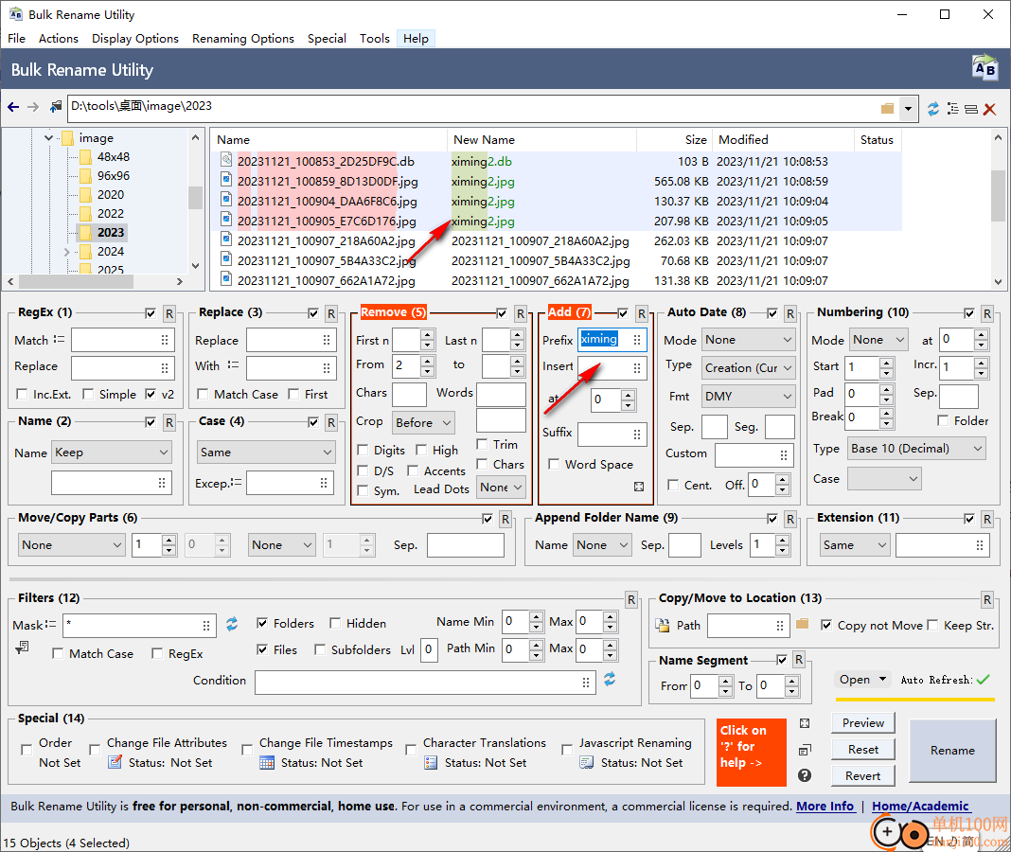Open the Tools menu
1011x852 pixels.
(x=375, y=39)
